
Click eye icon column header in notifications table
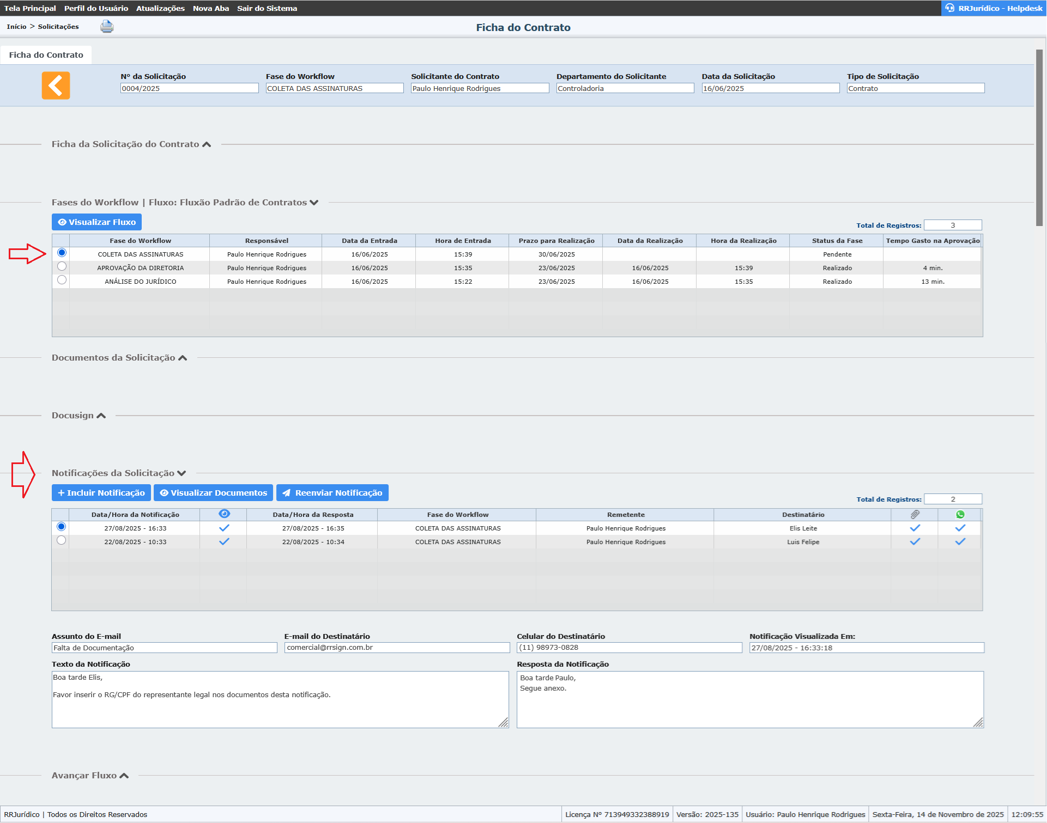click(x=224, y=514)
